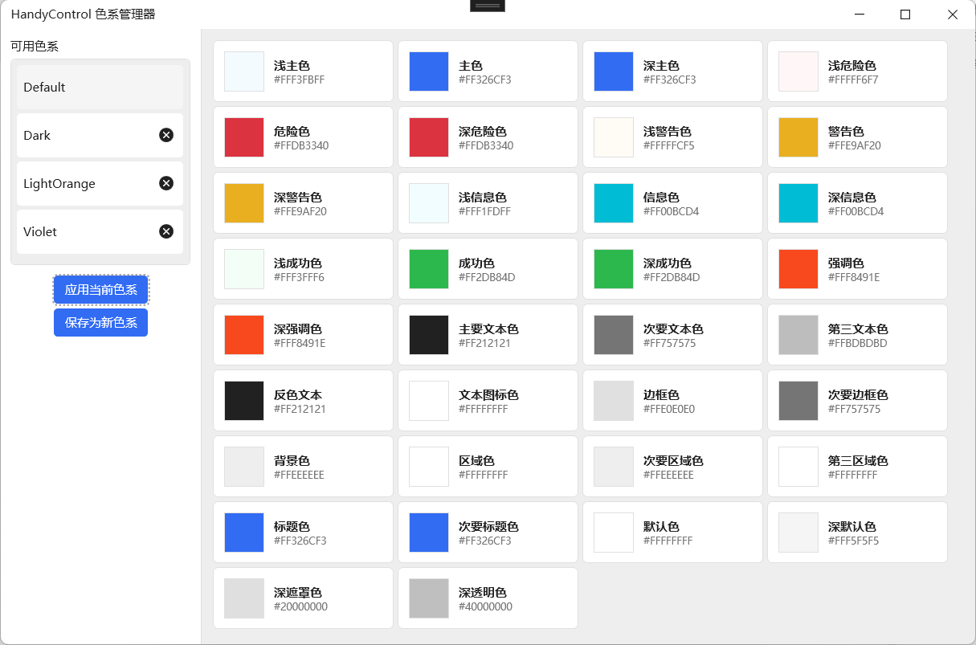Click the 警告色 color swatch

(x=798, y=137)
